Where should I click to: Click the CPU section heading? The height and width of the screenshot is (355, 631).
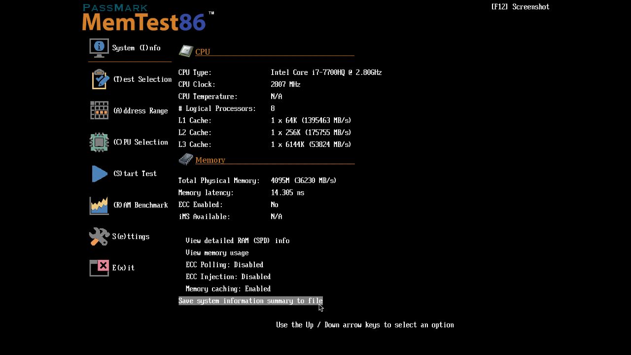[x=203, y=52]
